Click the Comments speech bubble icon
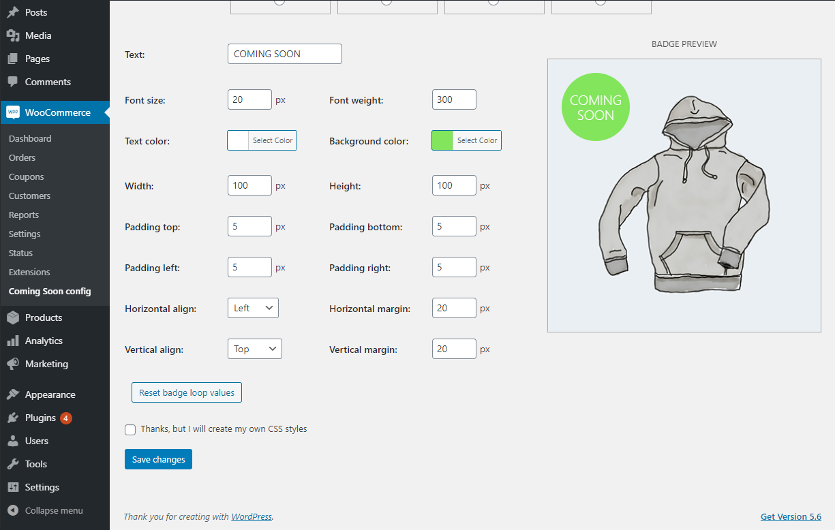 coord(13,82)
